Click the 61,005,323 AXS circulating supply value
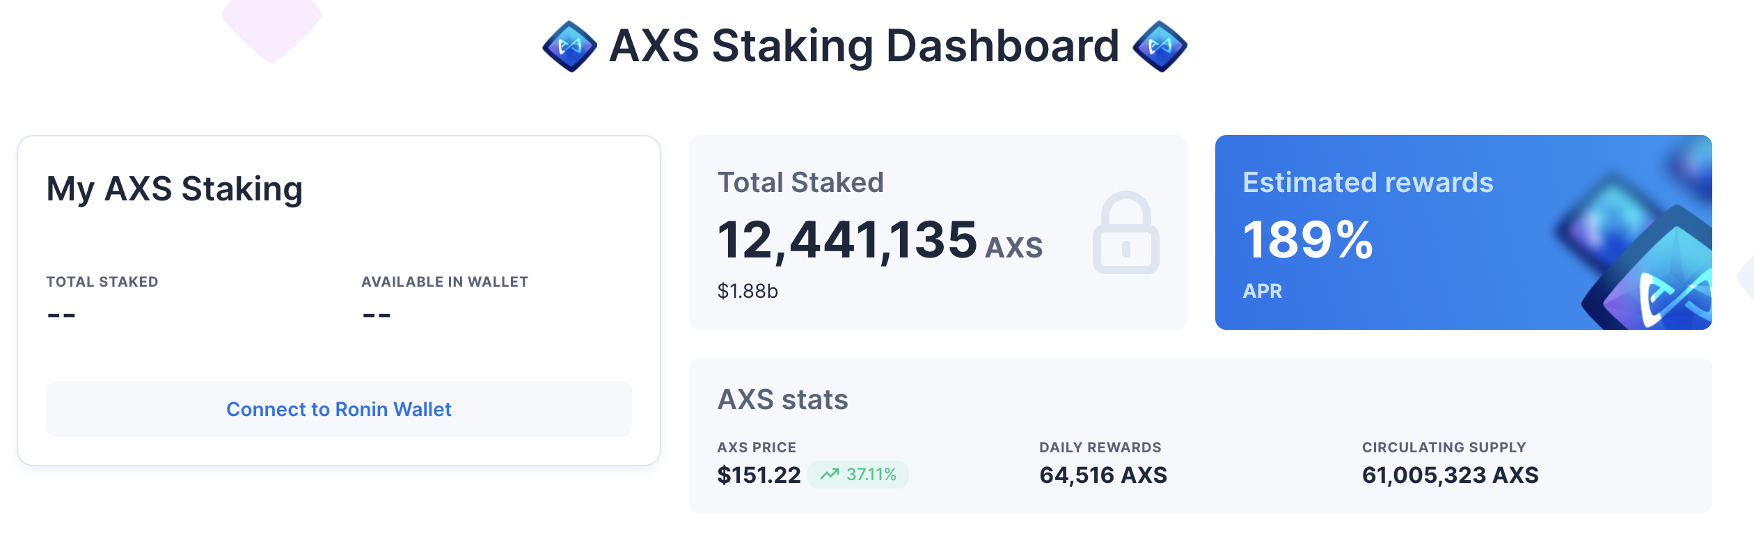This screenshot has width=1754, height=540. click(x=1450, y=475)
